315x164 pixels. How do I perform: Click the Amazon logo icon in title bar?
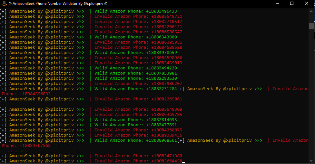tap(4, 3)
